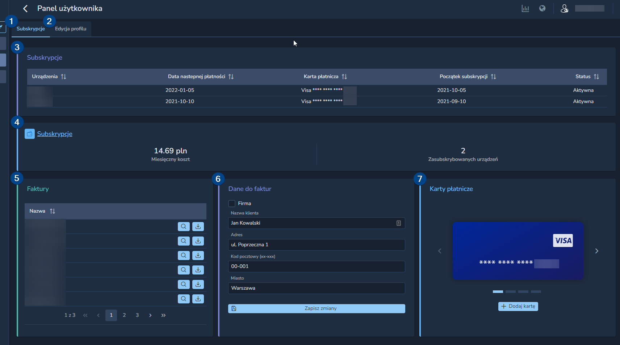This screenshot has width=620, height=345.
Task: Open the user account icon
Action: [564, 8]
